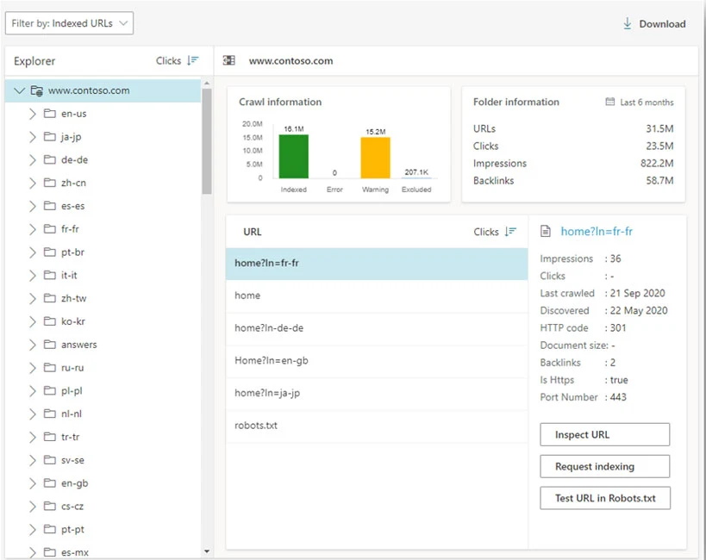
Task: Click the calendar icon next to Last 6 months
Action: (609, 102)
